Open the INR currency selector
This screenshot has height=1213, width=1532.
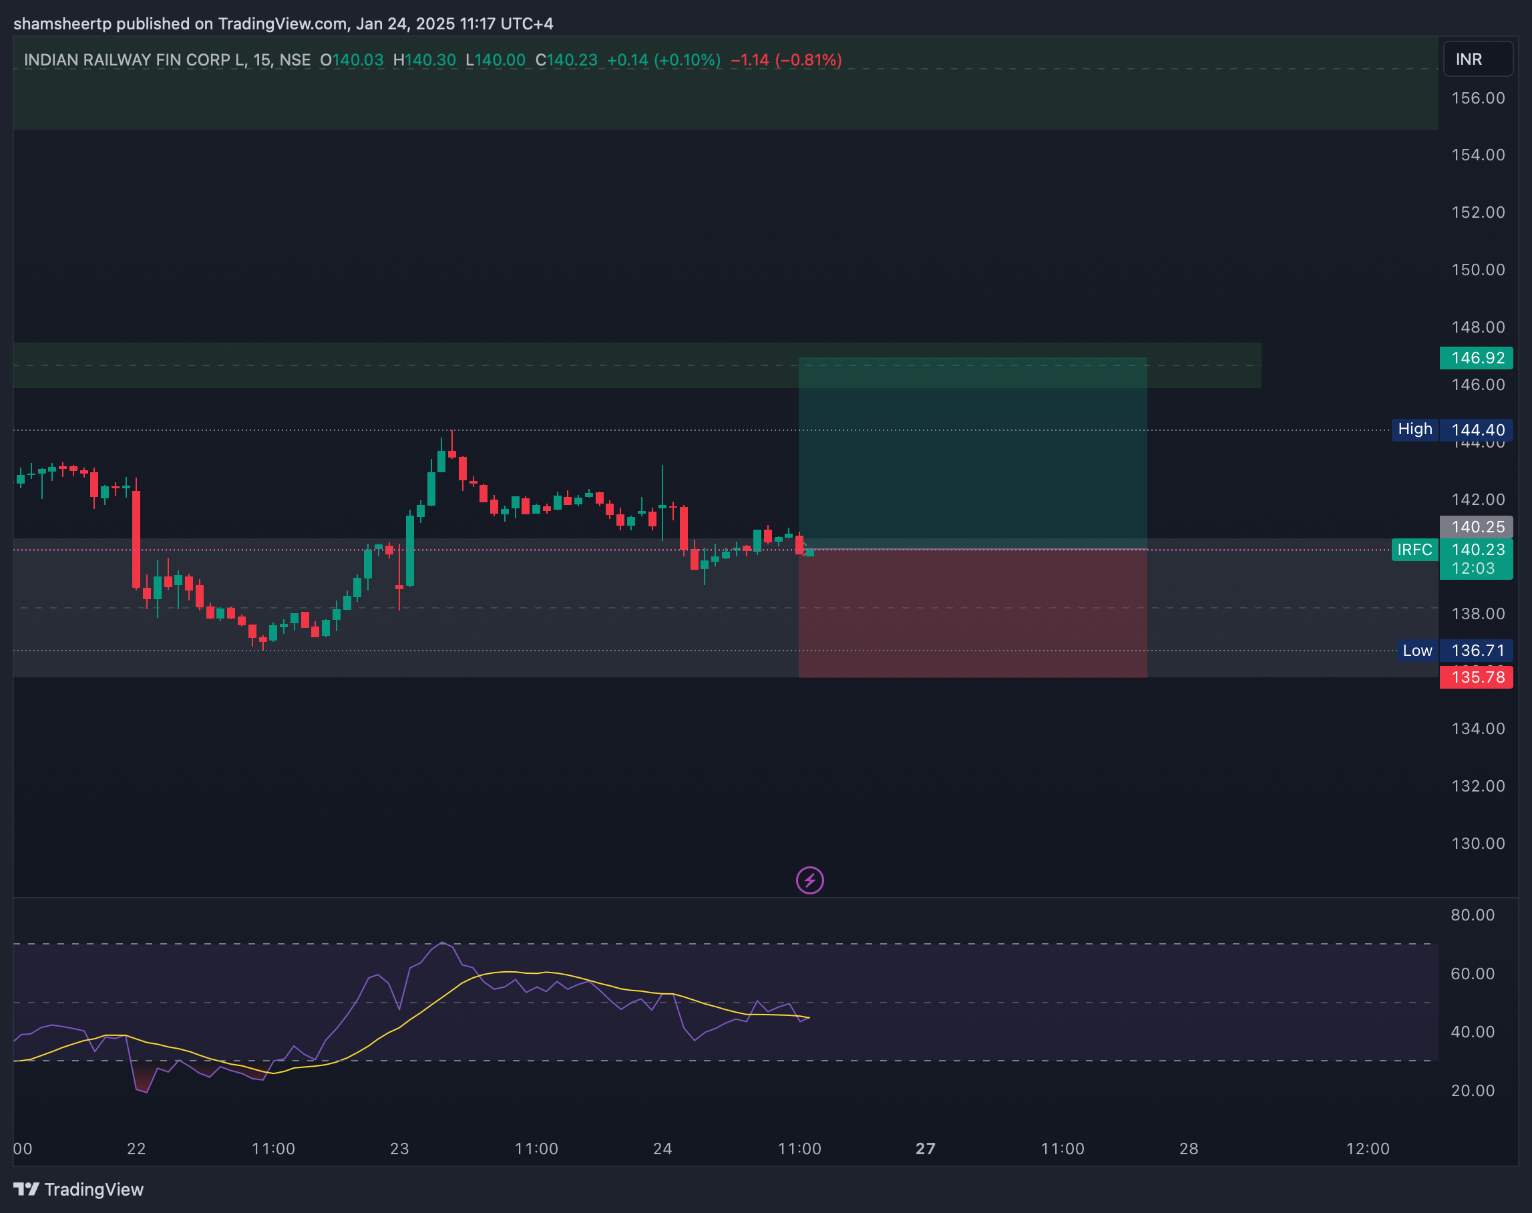[1477, 59]
